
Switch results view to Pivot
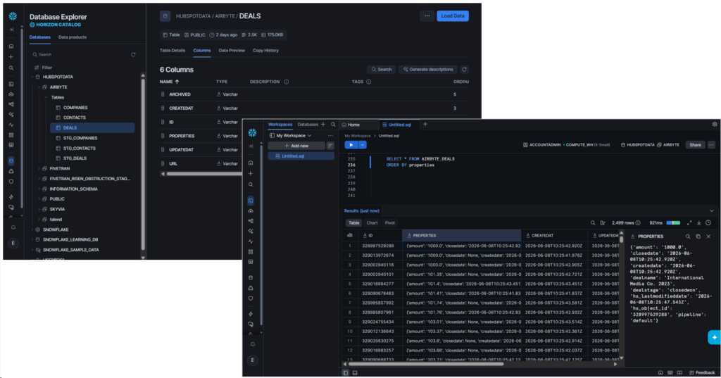click(x=390, y=223)
